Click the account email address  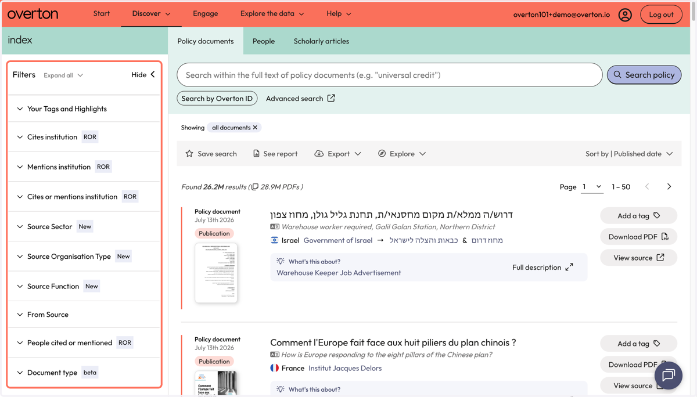(x=562, y=15)
